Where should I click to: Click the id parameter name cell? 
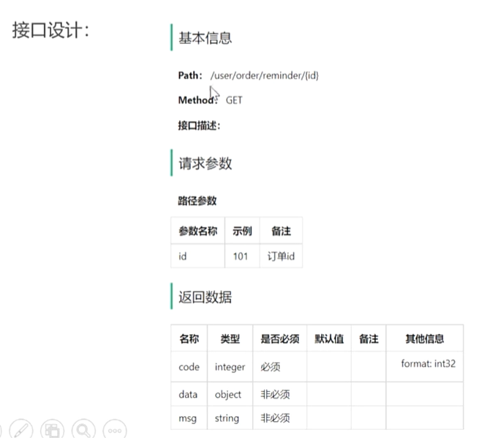pyautogui.click(x=198, y=256)
